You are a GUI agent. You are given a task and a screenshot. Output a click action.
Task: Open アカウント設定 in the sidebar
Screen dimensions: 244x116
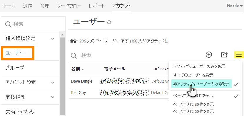pos(21,82)
